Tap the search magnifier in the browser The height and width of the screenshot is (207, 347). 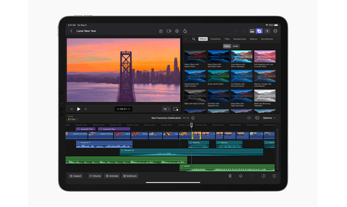coord(194,39)
